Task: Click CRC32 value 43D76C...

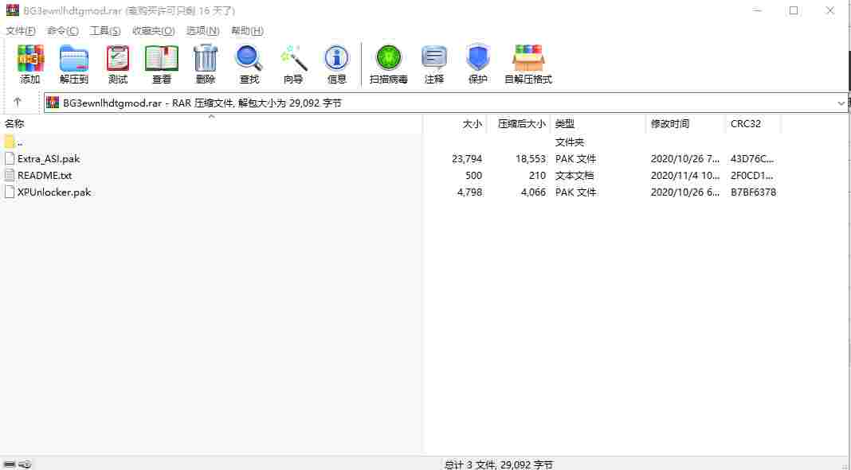Action: pyautogui.click(x=752, y=158)
